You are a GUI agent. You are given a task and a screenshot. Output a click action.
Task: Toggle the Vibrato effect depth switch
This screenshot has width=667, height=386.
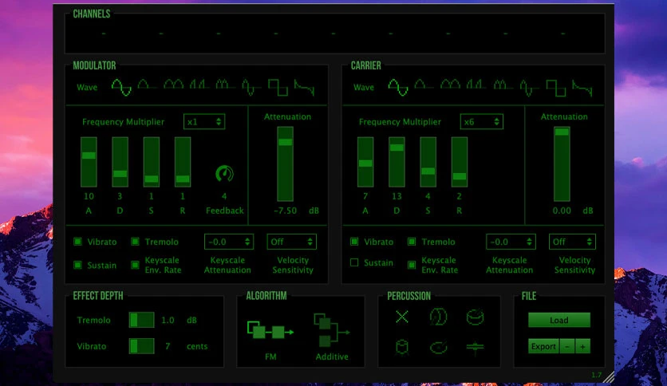tap(142, 346)
